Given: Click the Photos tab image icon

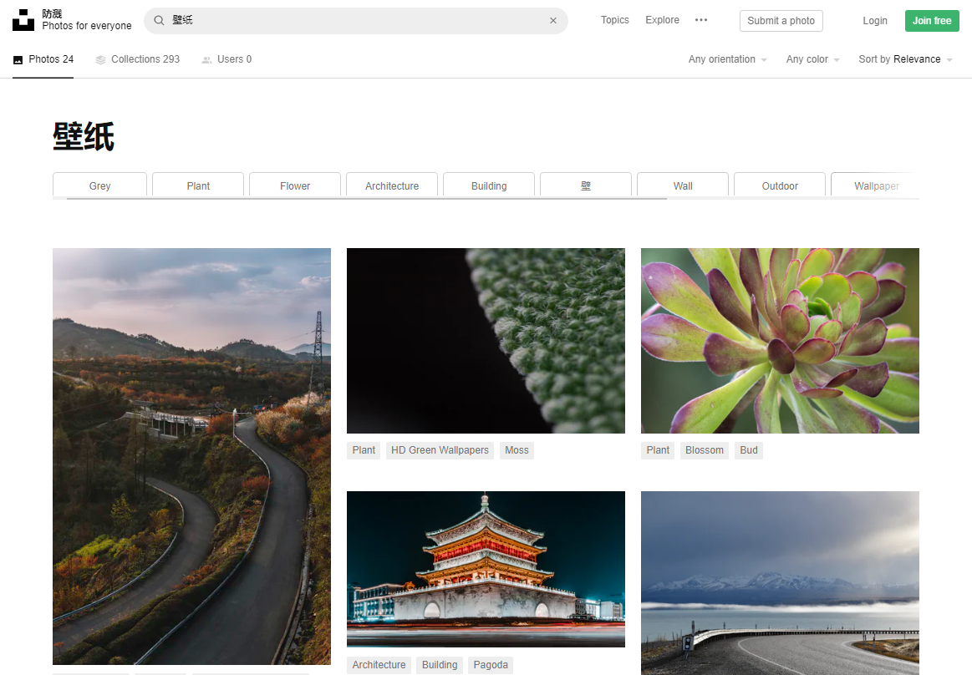Looking at the screenshot, I should tap(18, 60).
